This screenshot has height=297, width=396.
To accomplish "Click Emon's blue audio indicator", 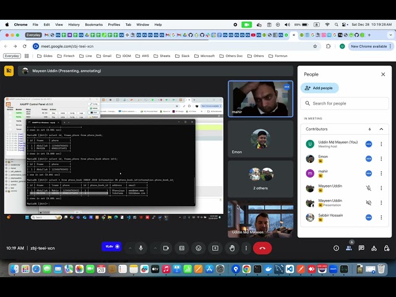I will [x=369, y=158].
